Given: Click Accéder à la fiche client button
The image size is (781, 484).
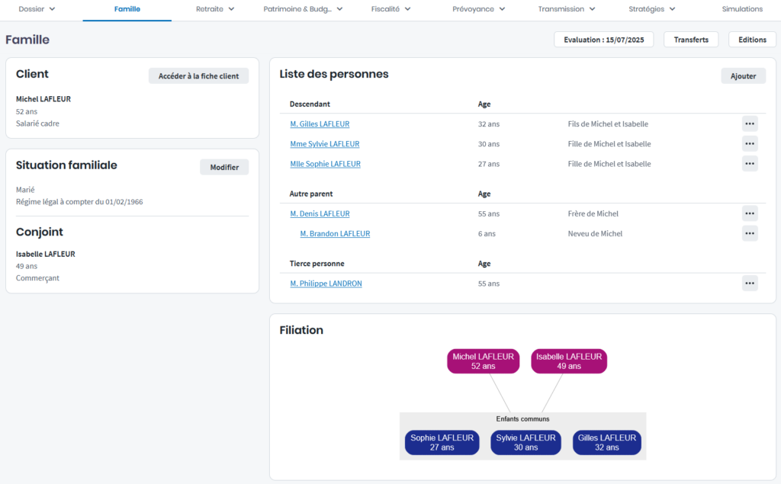Looking at the screenshot, I should tap(198, 75).
